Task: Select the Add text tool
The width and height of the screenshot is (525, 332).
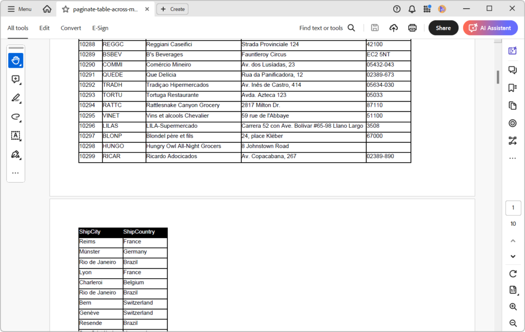Action: (x=16, y=135)
